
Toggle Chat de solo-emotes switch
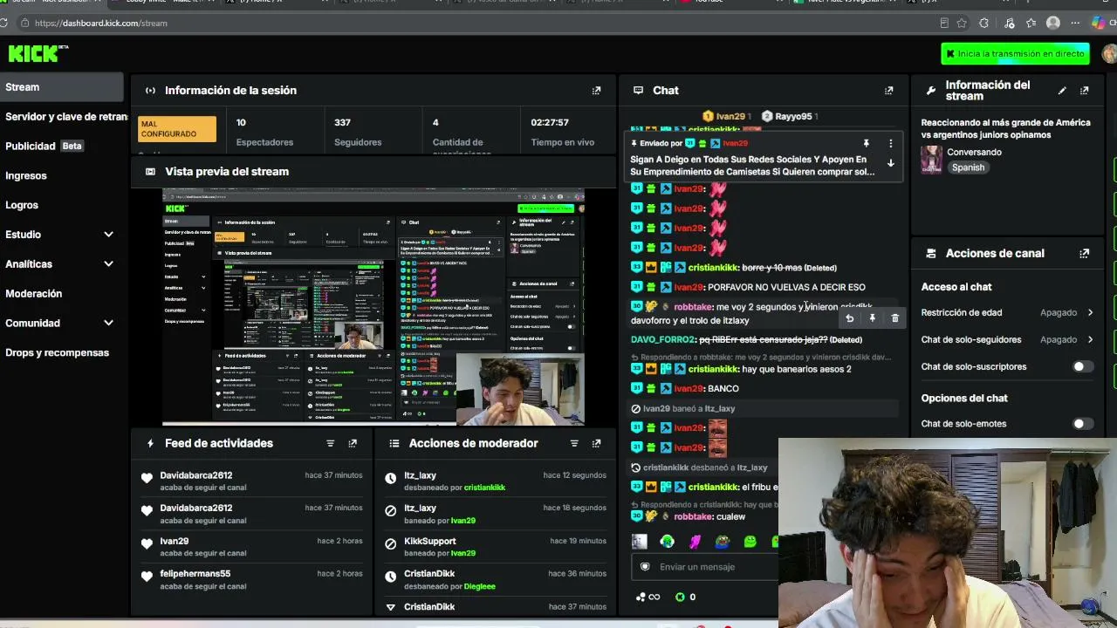[x=1082, y=424]
